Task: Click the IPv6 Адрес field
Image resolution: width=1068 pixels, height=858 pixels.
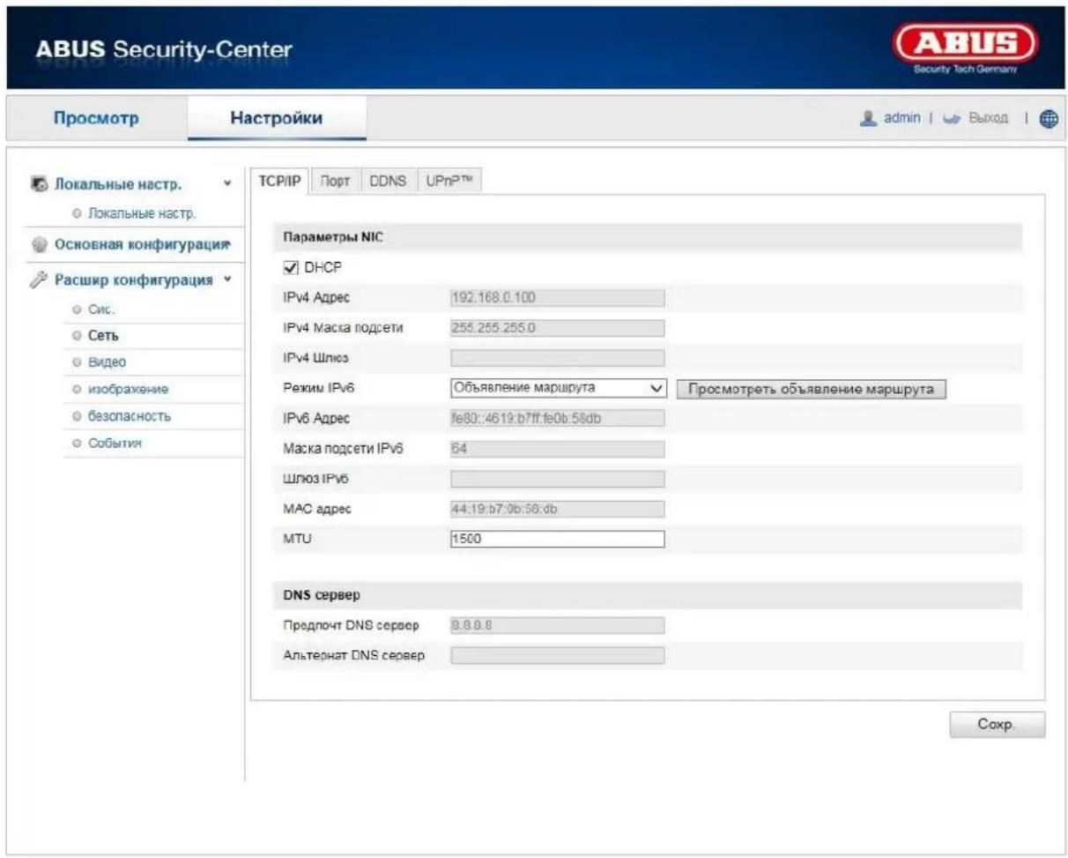Action: click(557, 419)
